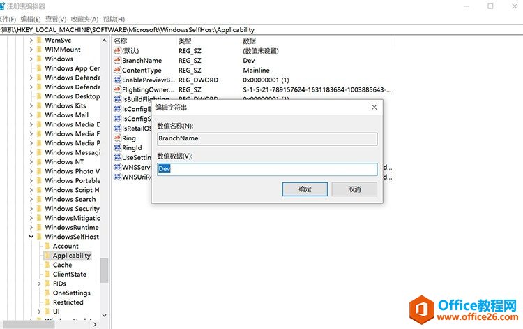Image resolution: width=523 pixels, height=329 pixels.
Task: Select the Applicability tree key
Action: [71, 256]
